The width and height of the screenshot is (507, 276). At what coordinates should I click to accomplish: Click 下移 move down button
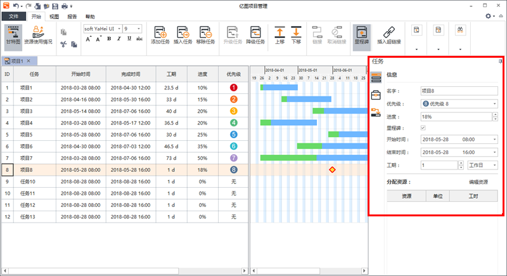tap(296, 36)
